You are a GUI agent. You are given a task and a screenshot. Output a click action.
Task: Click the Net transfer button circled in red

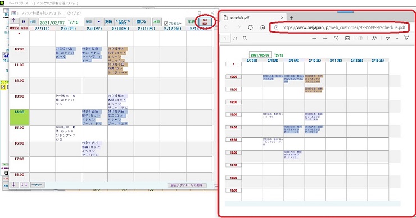(x=205, y=22)
